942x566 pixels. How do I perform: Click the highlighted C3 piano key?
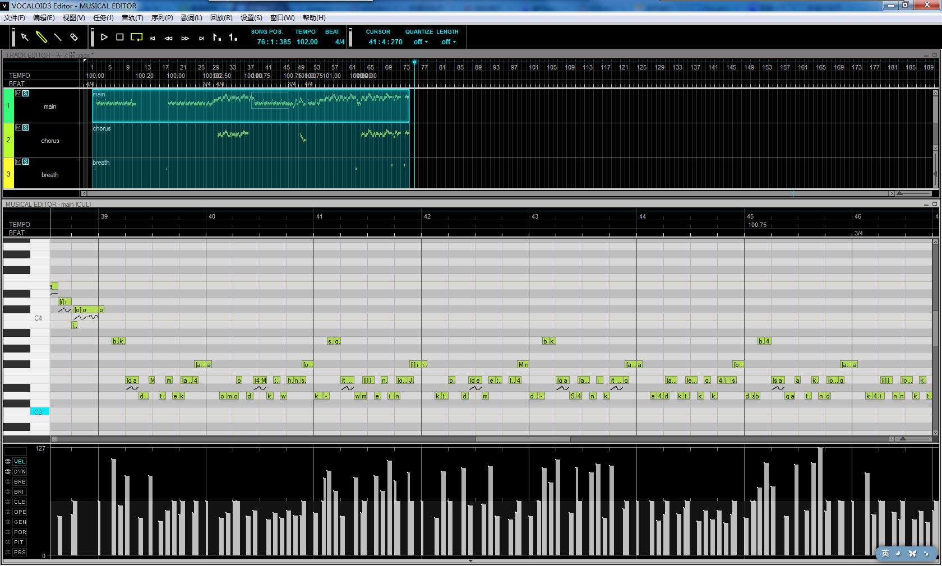[40, 412]
